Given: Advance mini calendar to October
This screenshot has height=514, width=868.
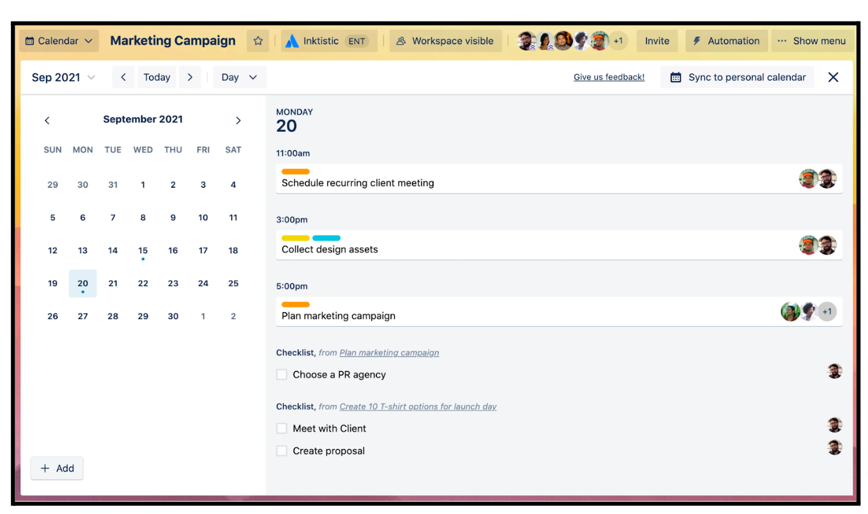Looking at the screenshot, I should pos(238,120).
